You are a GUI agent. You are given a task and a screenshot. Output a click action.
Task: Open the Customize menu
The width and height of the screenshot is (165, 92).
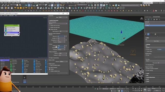tap(42, 3)
